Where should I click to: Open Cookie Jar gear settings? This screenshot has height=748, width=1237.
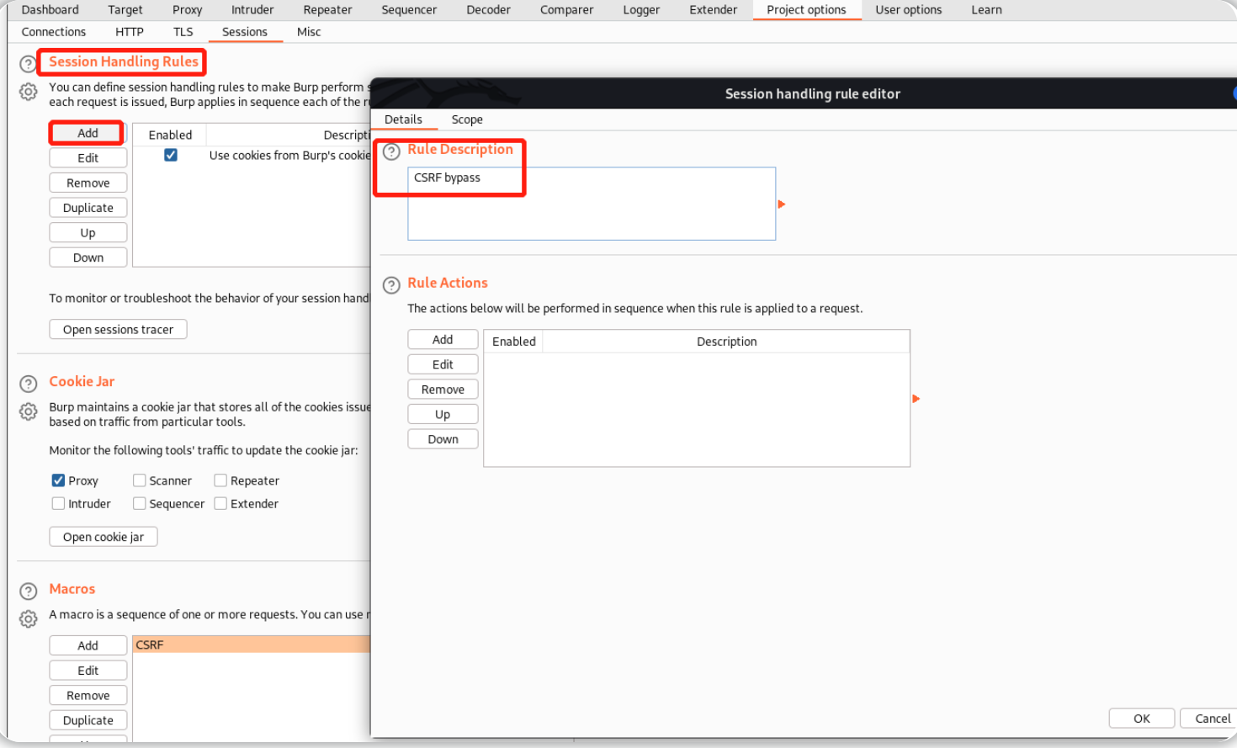(x=28, y=411)
